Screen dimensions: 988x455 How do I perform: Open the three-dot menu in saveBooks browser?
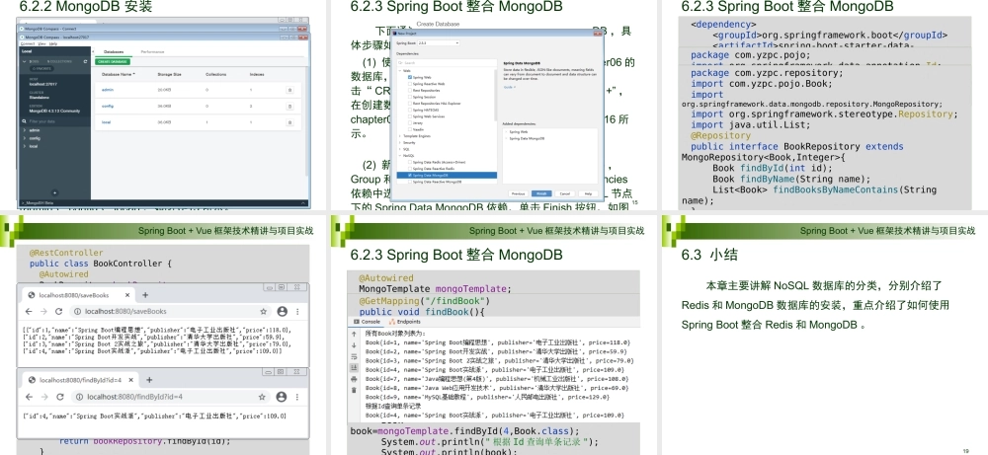coord(298,312)
